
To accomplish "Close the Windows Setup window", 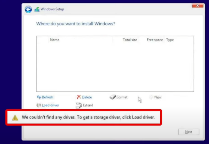I will (x=197, y=5).
